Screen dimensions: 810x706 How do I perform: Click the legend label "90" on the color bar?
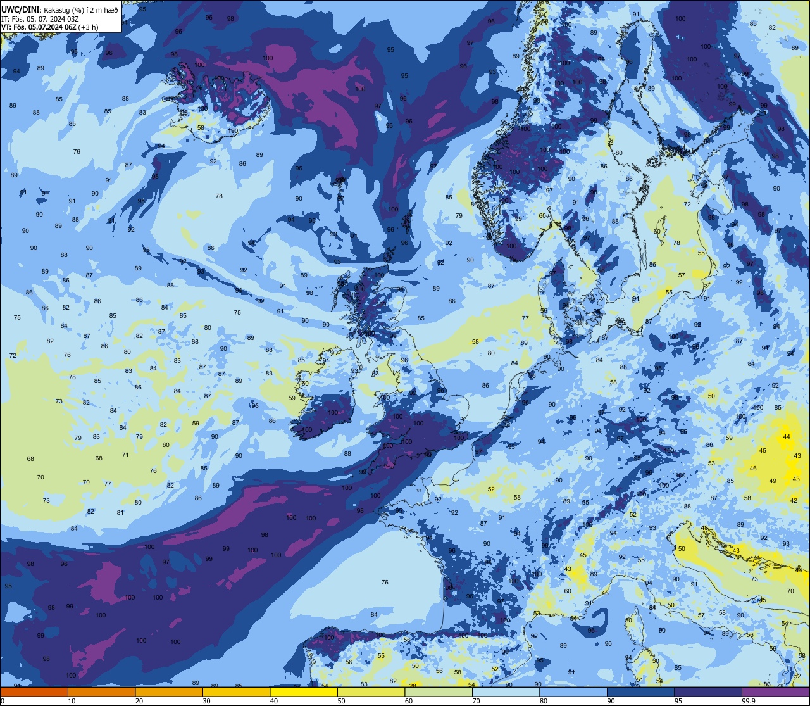coord(611,701)
